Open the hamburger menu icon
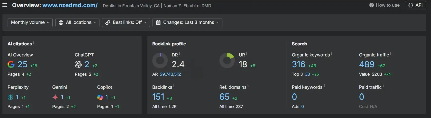This screenshot has height=118, width=431. 5,5
